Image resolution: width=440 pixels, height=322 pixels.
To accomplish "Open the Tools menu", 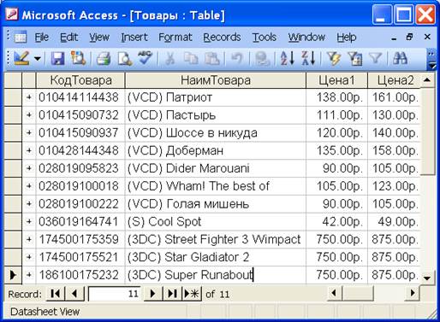I will tap(265, 38).
